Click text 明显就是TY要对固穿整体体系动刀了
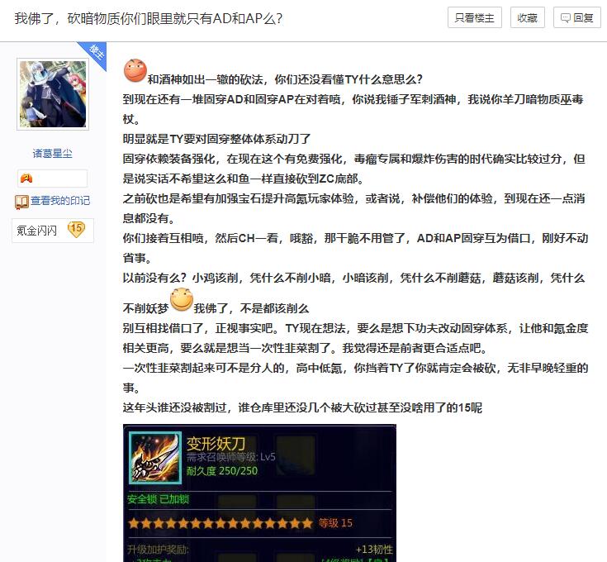The width and height of the screenshot is (607, 562). [216, 139]
